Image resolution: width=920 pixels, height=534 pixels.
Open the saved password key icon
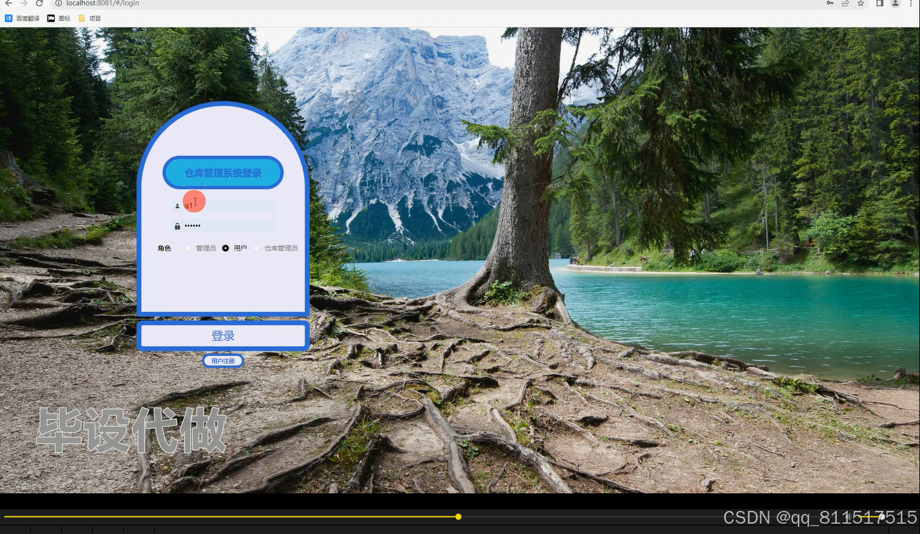(830, 3)
